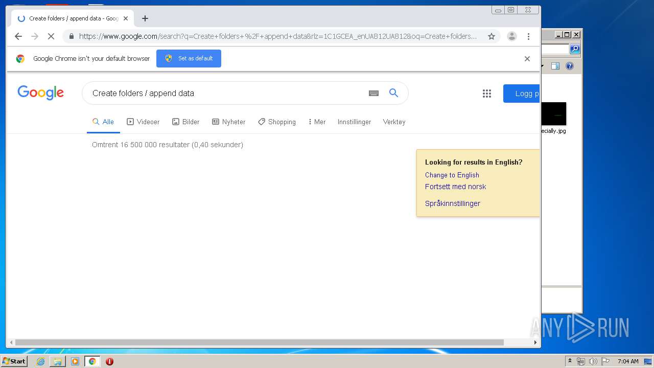
Task: Click 'Change to English' link
Action: click(x=452, y=175)
